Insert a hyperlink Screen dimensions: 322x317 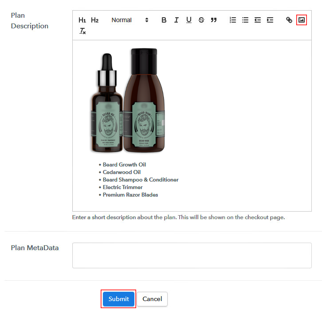pos(289,20)
